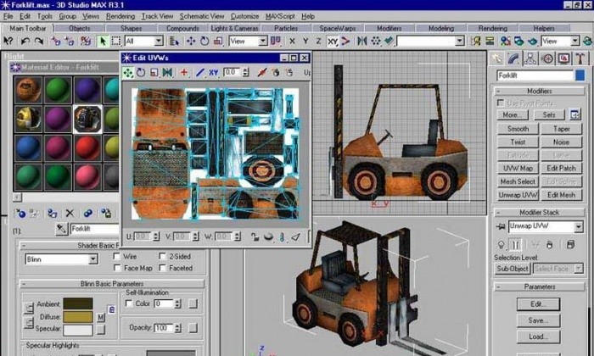Open the Rendering menu
The height and width of the screenshot is (356, 594).
click(x=120, y=16)
